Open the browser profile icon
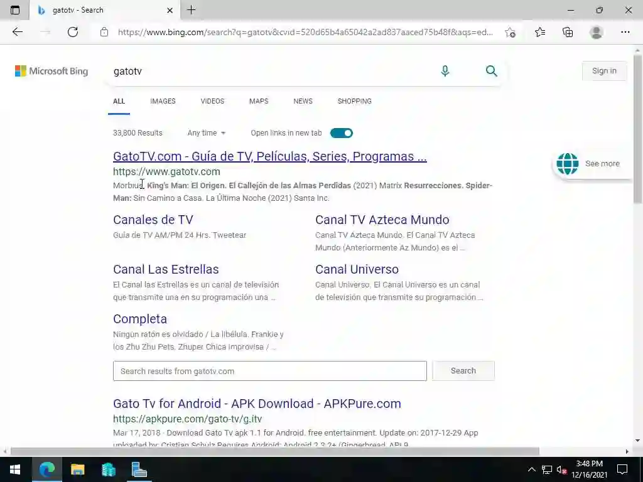The width and height of the screenshot is (643, 482). [597, 32]
